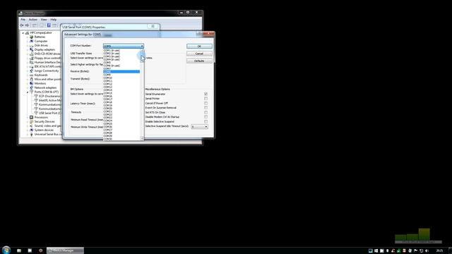Select the Network adapters icon
This screenshot has width=452, height=254.
pos(31,87)
